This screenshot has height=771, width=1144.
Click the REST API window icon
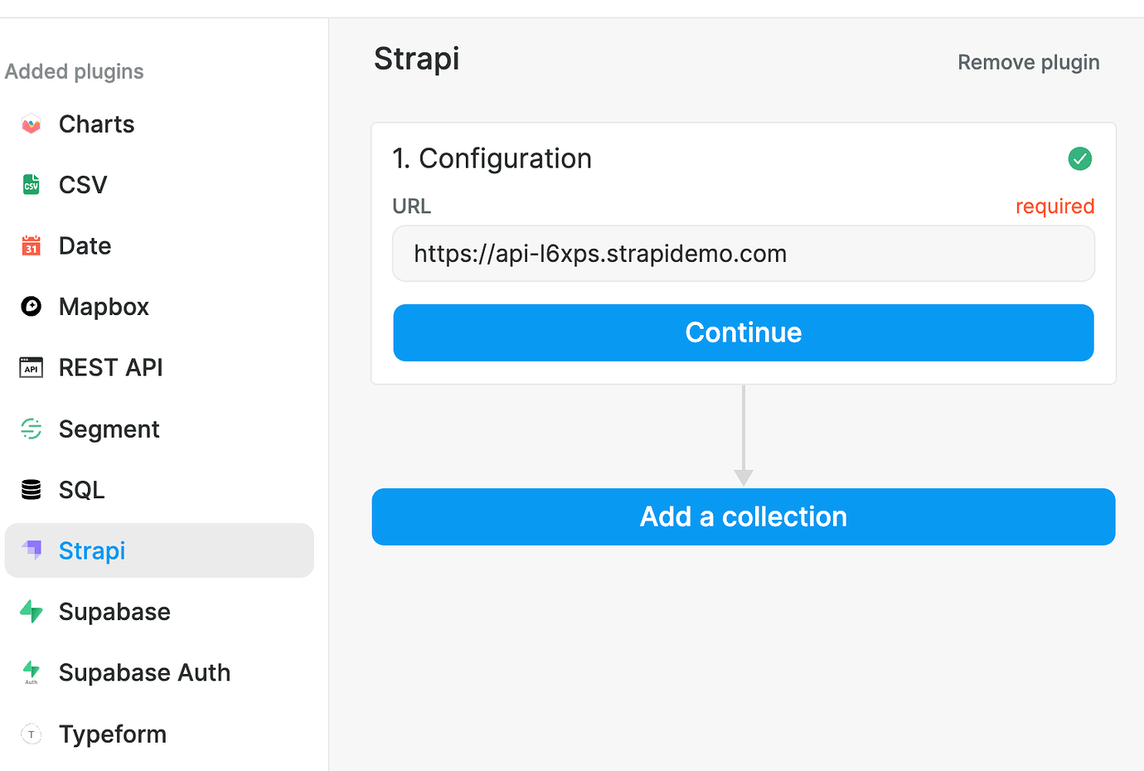point(32,367)
